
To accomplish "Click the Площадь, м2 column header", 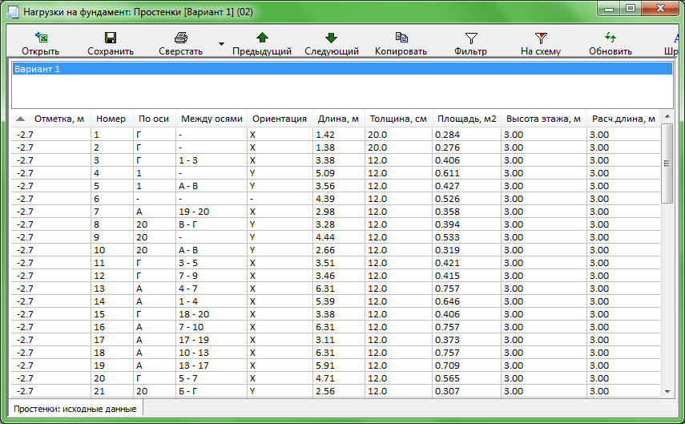I will tap(466, 119).
